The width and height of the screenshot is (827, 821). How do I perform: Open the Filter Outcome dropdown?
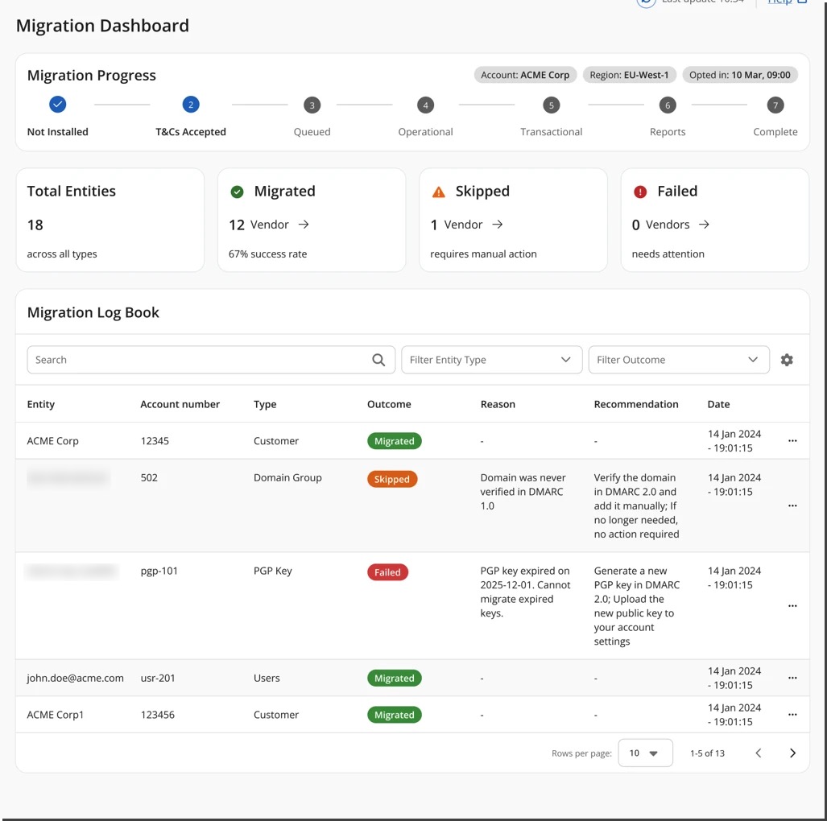tap(679, 360)
